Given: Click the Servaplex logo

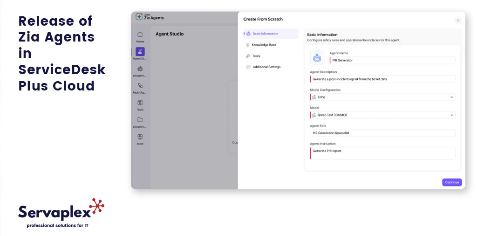Looking at the screenshot, I should pyautogui.click(x=61, y=213).
